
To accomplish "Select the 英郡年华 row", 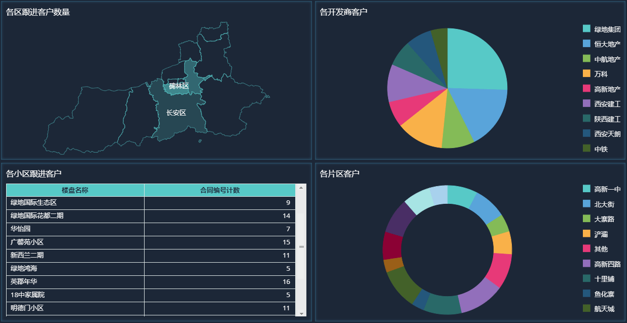I will tap(151, 282).
